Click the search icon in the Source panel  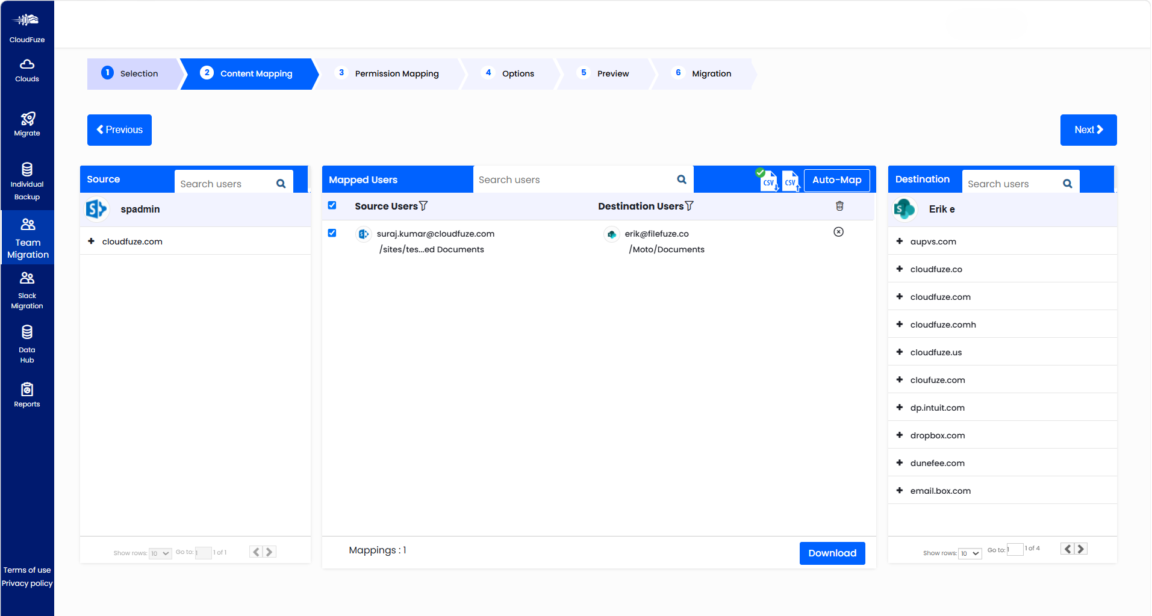pos(281,184)
